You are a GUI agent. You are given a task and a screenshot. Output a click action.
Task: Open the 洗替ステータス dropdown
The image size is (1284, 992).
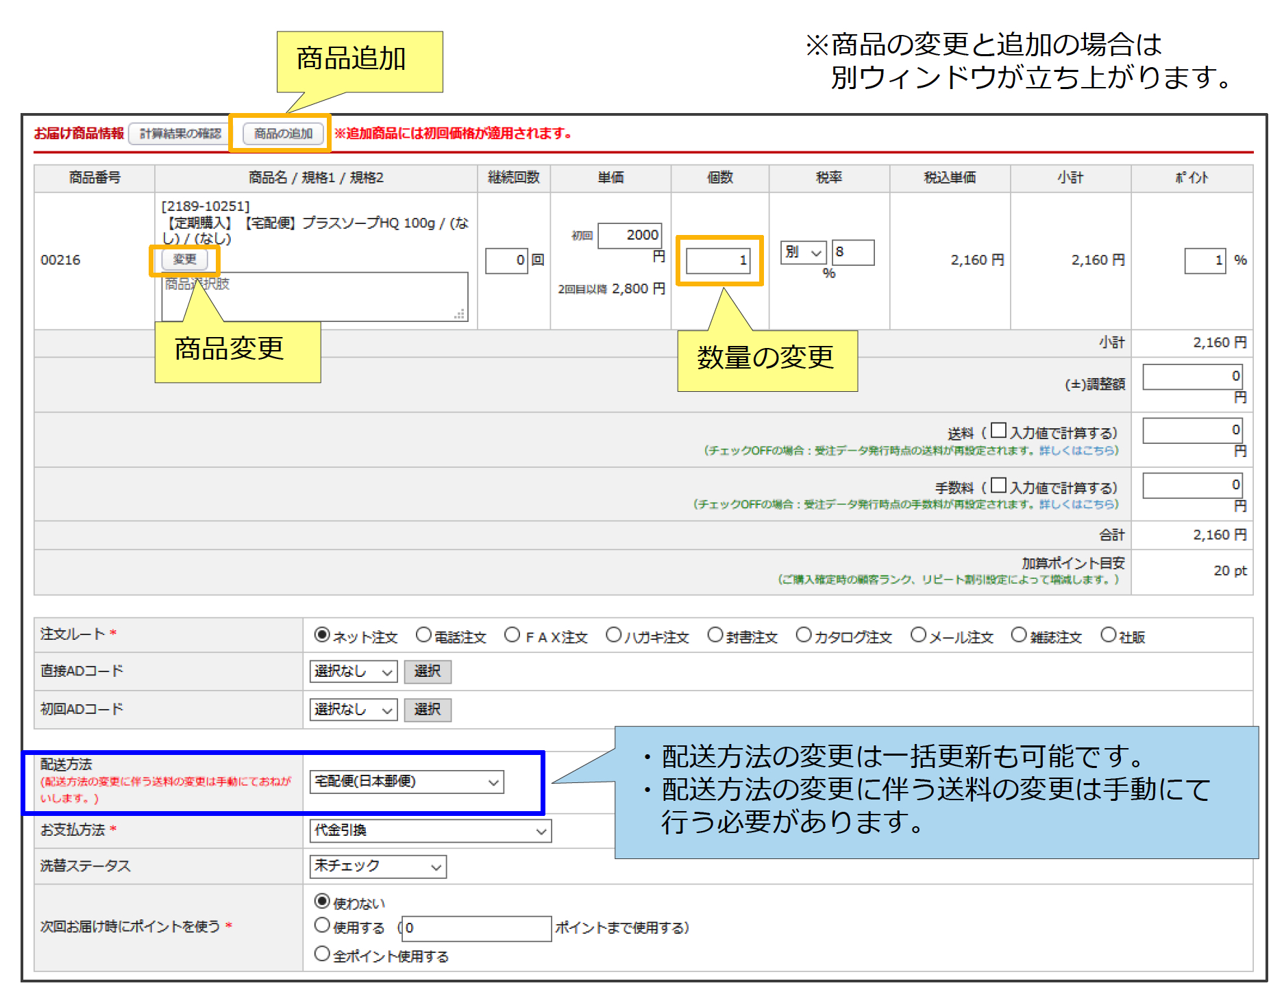tap(378, 867)
